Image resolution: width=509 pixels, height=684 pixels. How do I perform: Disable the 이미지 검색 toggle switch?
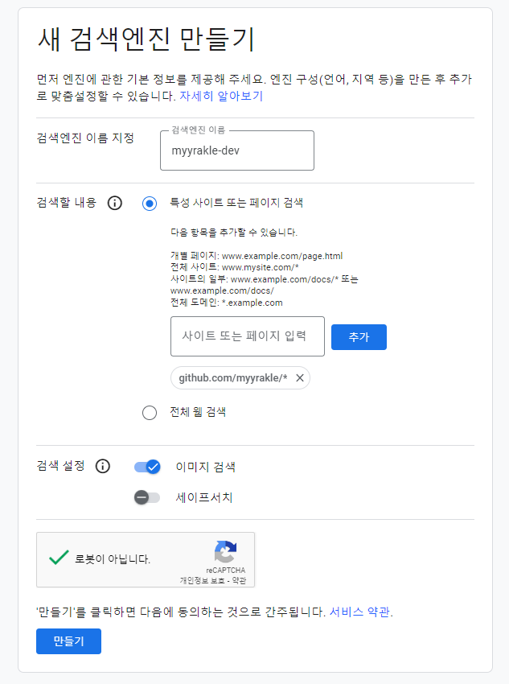[x=147, y=467]
